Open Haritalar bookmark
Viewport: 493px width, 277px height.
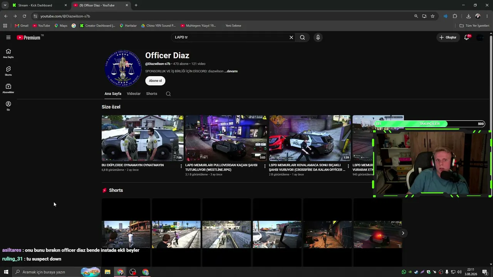(x=128, y=26)
